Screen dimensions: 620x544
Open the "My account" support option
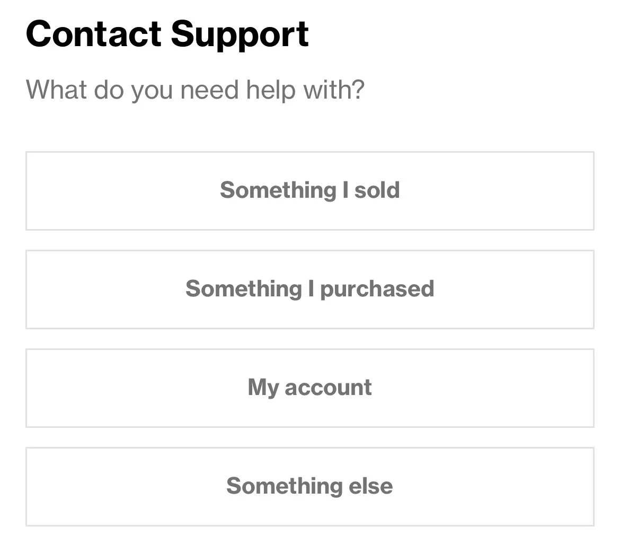click(310, 388)
